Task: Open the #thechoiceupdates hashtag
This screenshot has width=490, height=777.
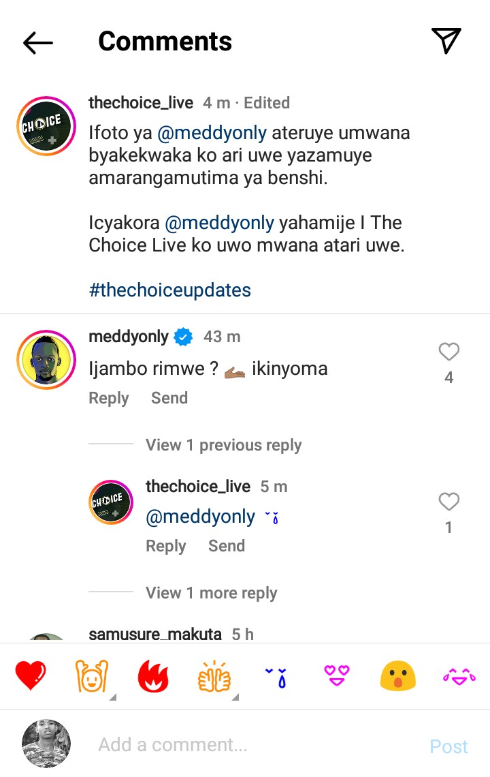Action: click(170, 290)
